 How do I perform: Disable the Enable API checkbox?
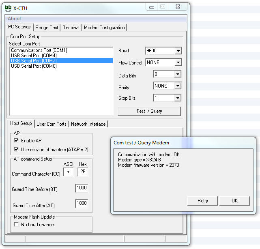(16, 141)
